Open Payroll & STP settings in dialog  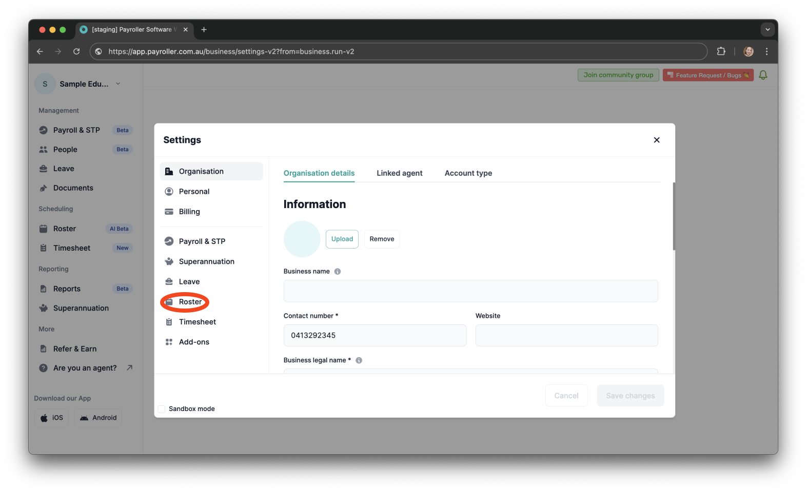211,241
